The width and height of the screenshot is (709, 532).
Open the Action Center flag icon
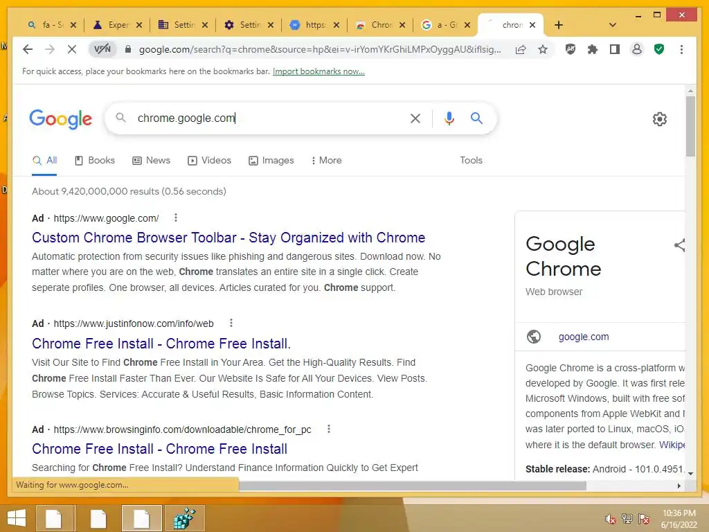pyautogui.click(x=644, y=519)
